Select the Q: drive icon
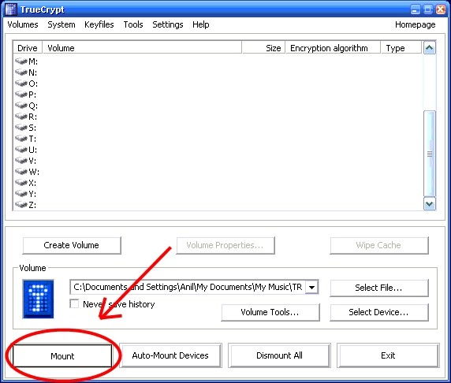 click(x=21, y=106)
